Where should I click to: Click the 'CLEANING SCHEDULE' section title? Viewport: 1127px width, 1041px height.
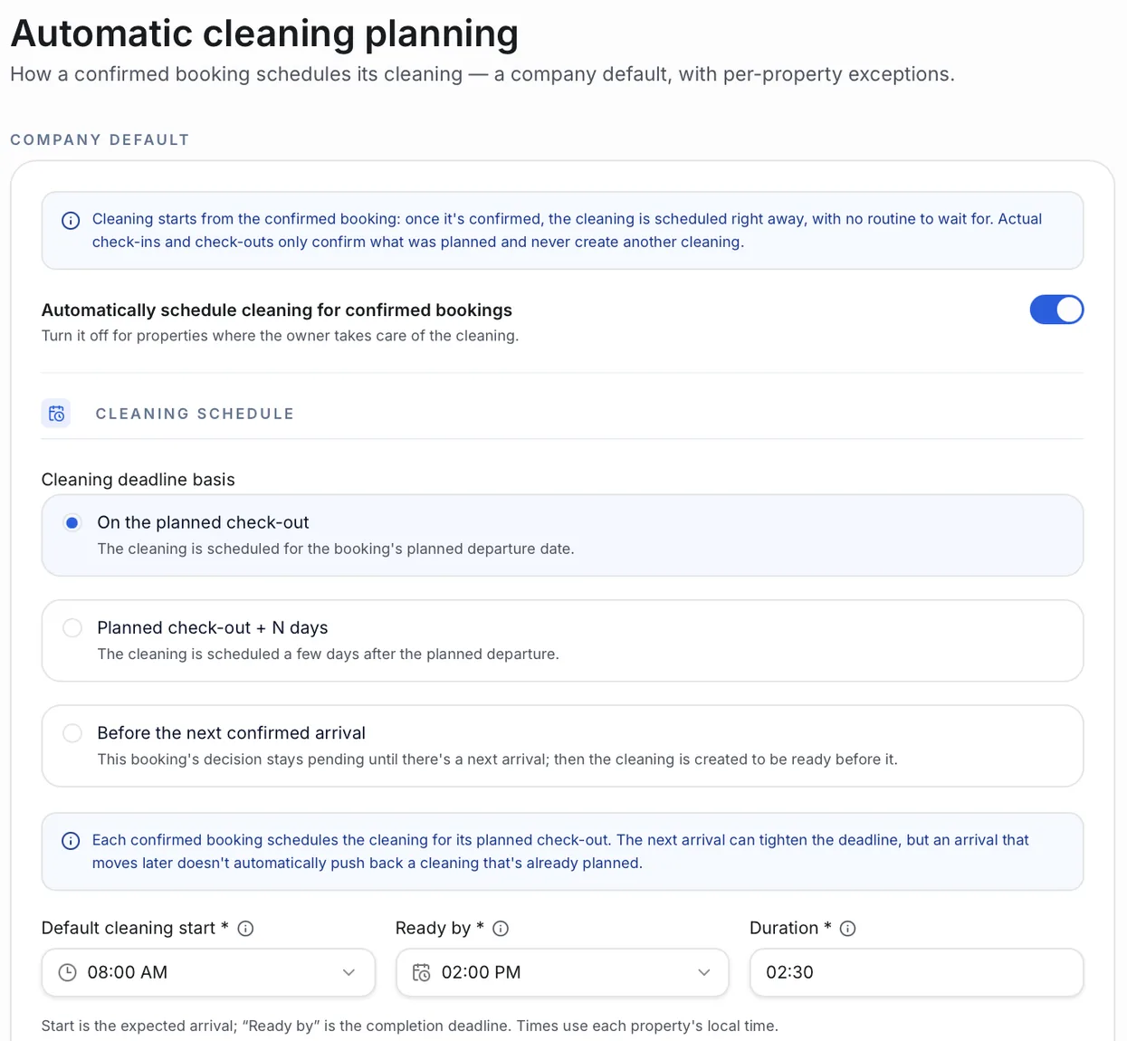coord(195,414)
